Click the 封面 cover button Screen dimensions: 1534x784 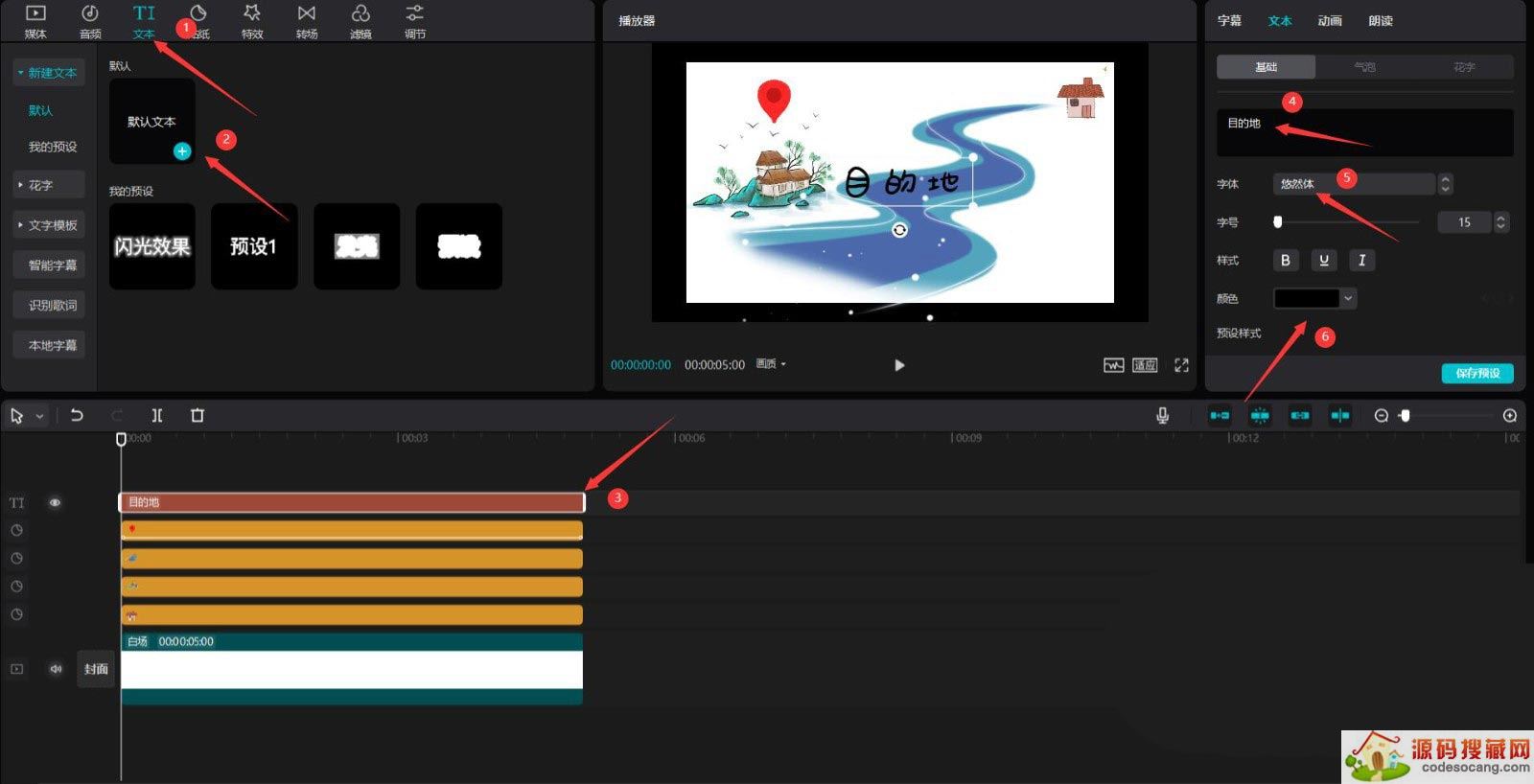click(x=96, y=669)
